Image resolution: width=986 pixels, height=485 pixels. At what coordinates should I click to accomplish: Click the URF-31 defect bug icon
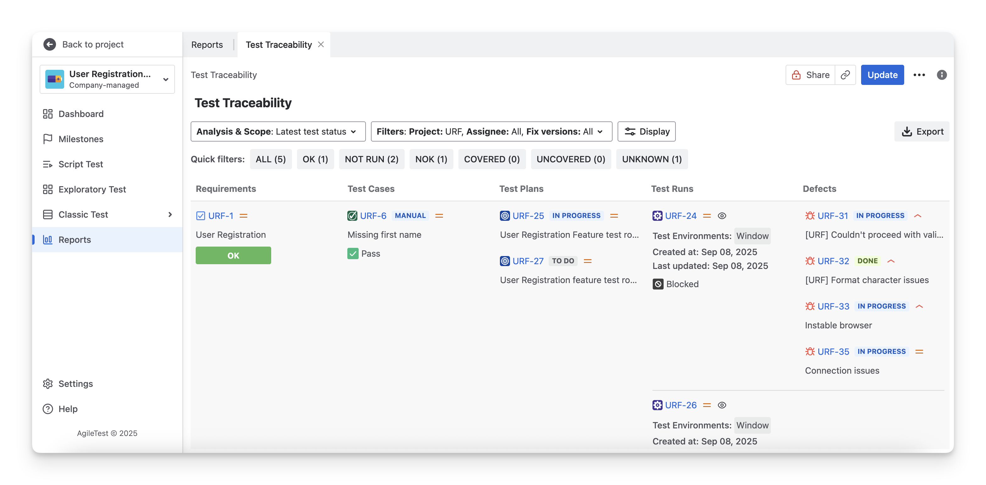pos(810,216)
